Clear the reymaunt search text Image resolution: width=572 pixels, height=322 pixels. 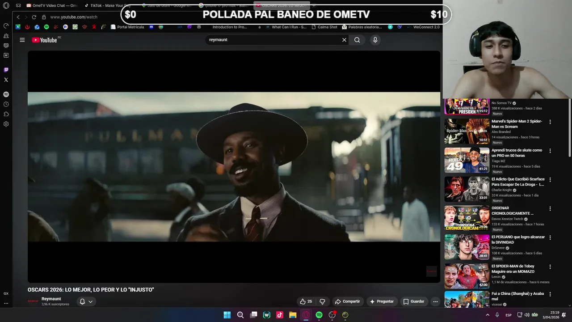[x=344, y=40]
